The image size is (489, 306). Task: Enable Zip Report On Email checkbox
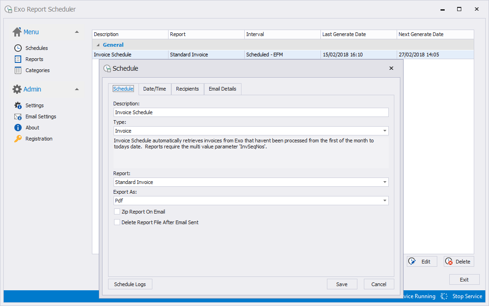pos(117,212)
